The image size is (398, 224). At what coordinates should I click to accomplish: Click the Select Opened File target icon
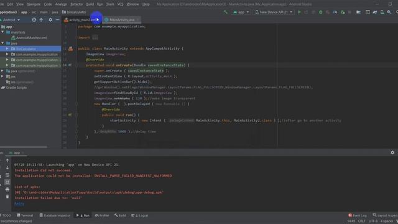point(34,19)
